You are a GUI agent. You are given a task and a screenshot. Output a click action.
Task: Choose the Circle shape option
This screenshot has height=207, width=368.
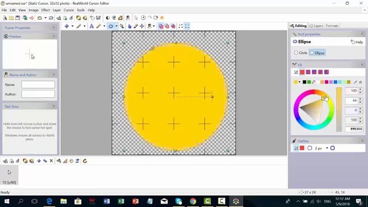(301, 53)
